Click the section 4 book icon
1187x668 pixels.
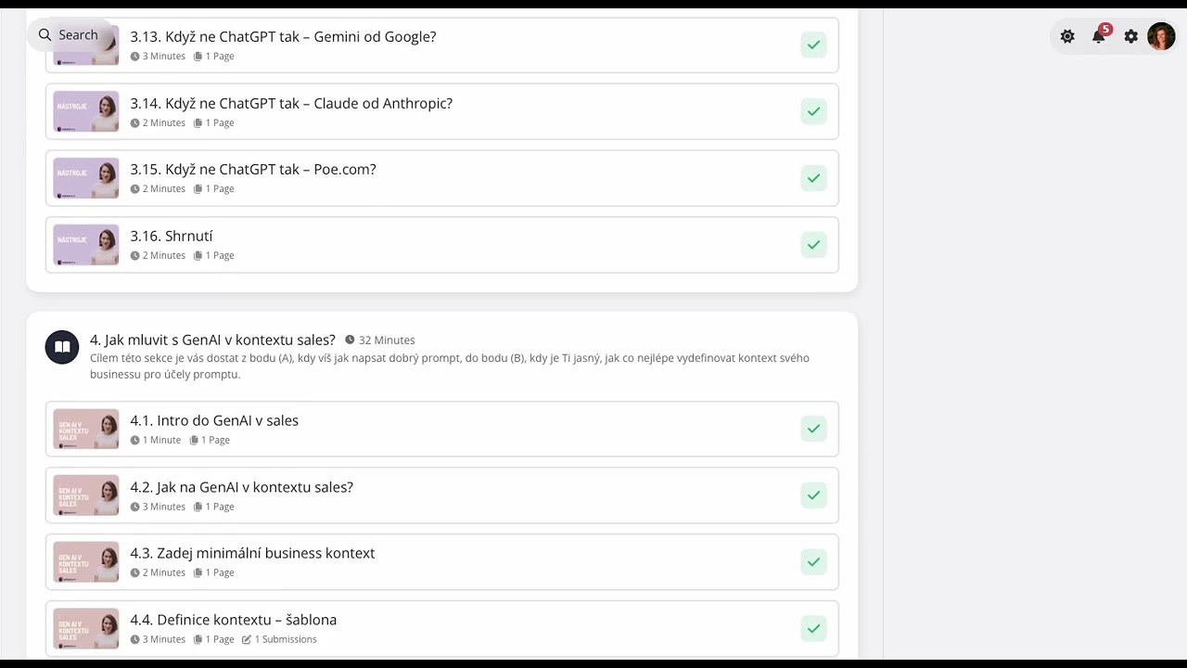click(62, 347)
